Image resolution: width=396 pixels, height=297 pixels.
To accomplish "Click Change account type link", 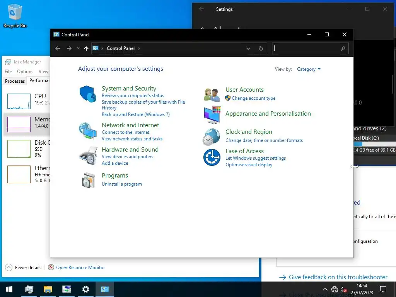I will point(254,98).
